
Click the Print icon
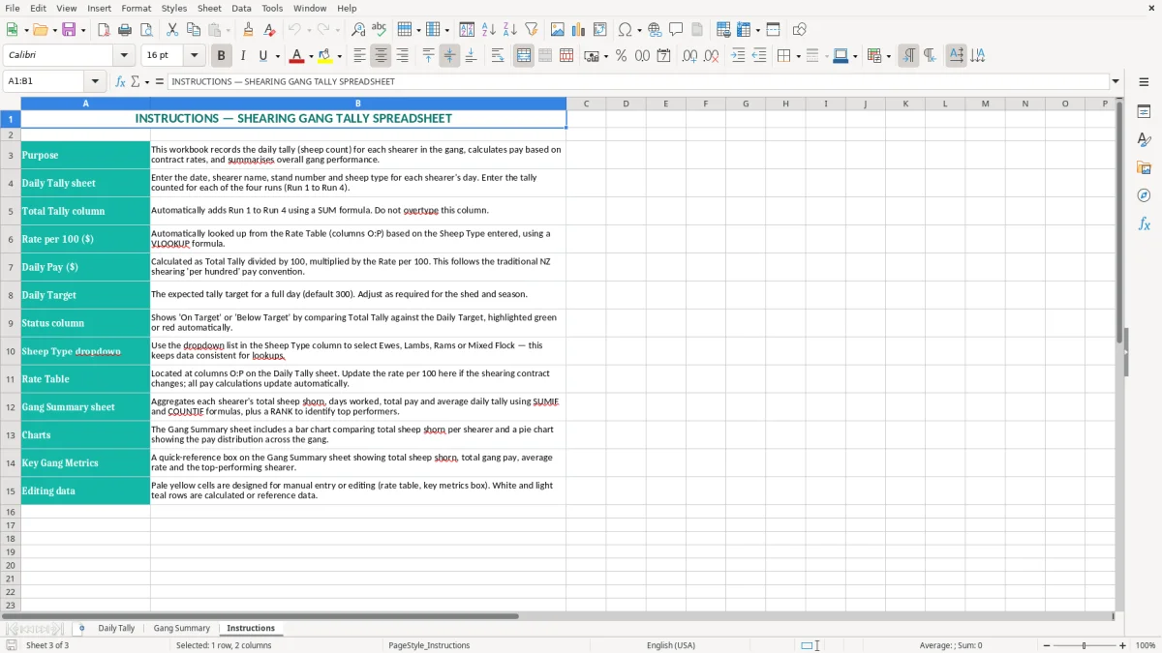click(x=125, y=30)
